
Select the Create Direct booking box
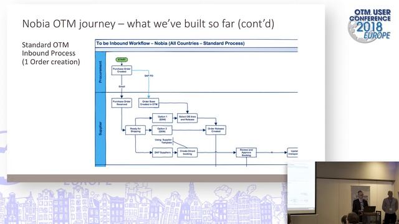187,152
